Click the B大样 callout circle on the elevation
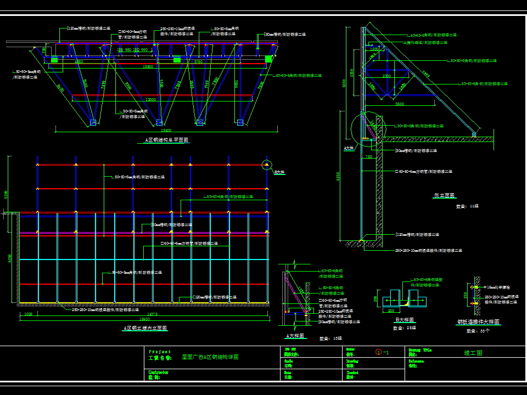527x395 pixels. 266,164
